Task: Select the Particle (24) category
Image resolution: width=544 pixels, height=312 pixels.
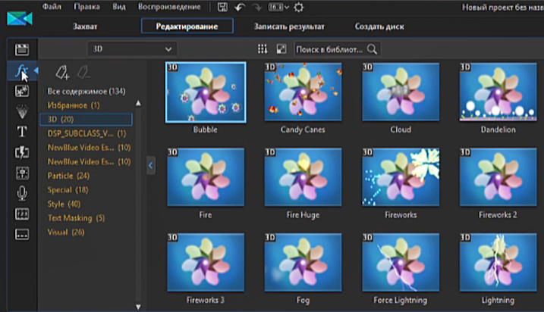Action: click(68, 176)
